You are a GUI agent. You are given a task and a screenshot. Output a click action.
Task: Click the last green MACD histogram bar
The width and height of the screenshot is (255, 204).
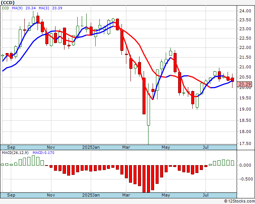(x=232, y=163)
